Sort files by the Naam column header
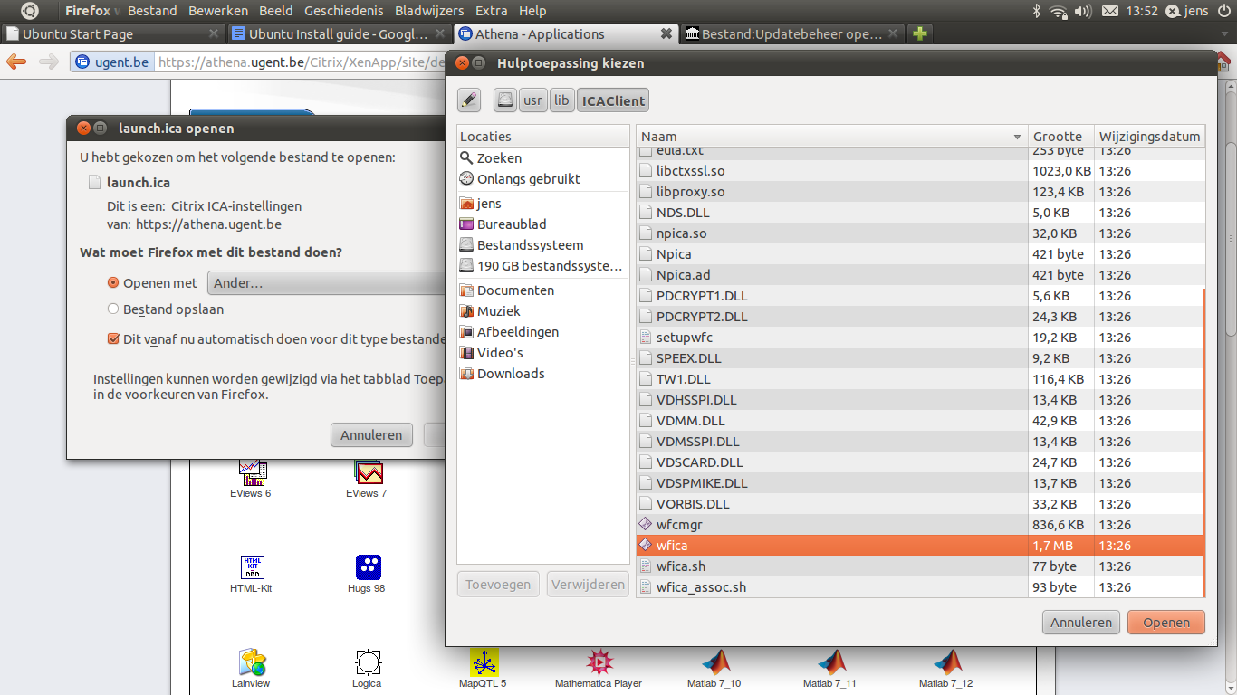 click(x=830, y=137)
